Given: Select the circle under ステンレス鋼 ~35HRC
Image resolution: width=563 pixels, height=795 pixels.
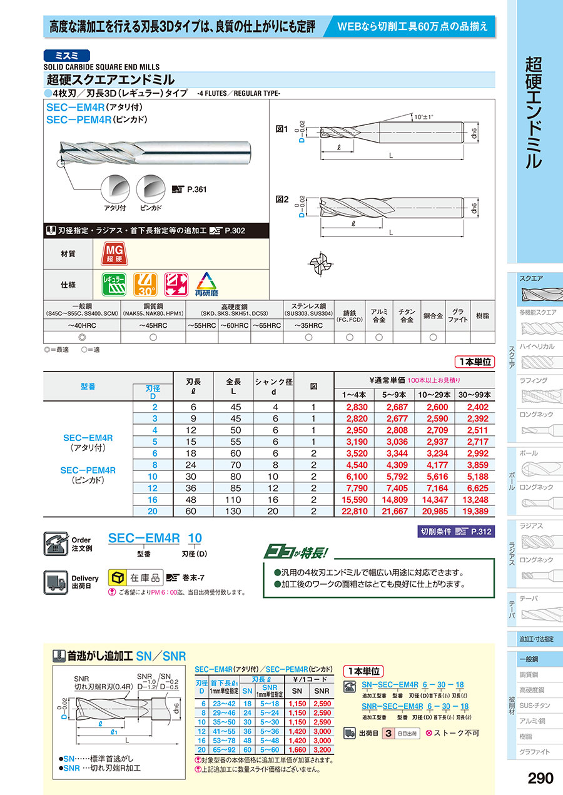Looking at the screenshot, I should (308, 338).
